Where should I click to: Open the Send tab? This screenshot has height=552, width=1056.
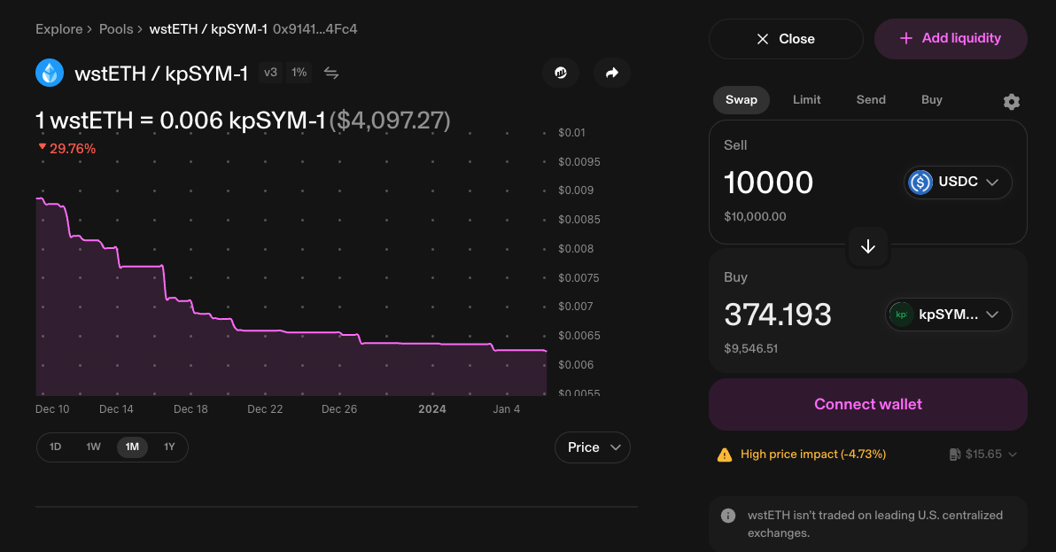(870, 100)
